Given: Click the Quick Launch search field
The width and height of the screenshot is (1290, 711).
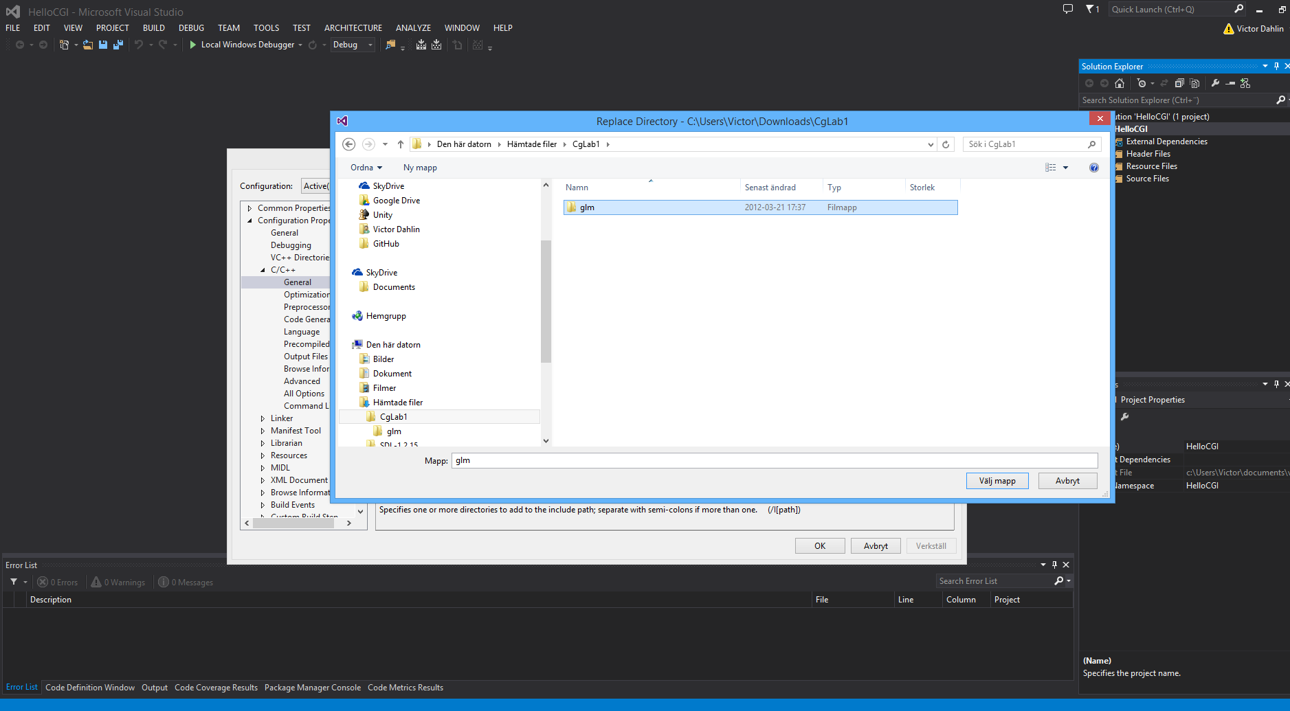Looking at the screenshot, I should click(1177, 9).
